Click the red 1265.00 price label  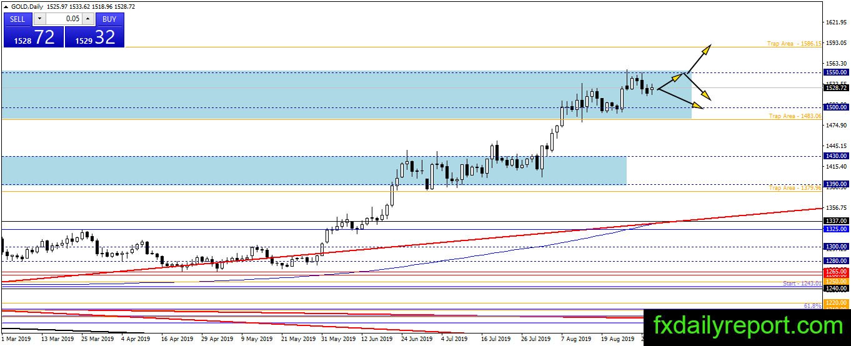835,272
